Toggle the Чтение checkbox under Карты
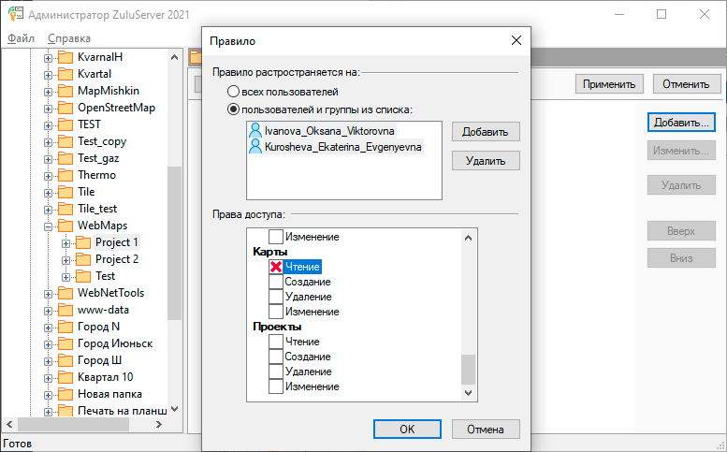 coord(276,268)
